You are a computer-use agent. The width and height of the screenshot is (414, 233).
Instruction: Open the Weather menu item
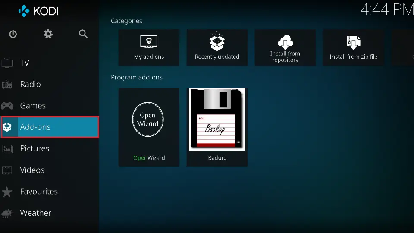tap(50, 213)
